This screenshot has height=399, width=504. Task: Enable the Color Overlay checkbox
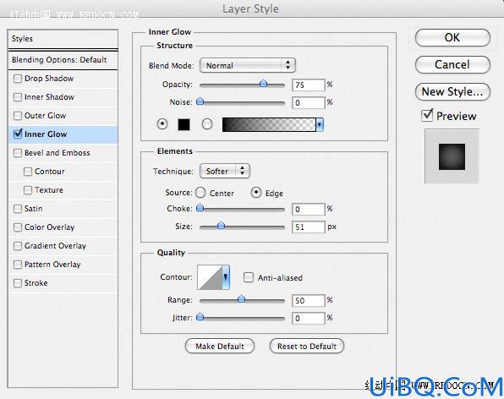pyautogui.click(x=18, y=227)
